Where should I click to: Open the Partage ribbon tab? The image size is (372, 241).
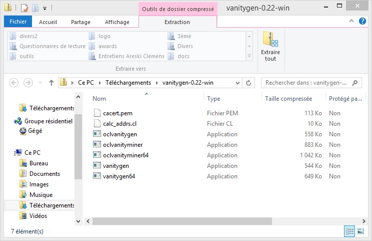click(80, 22)
